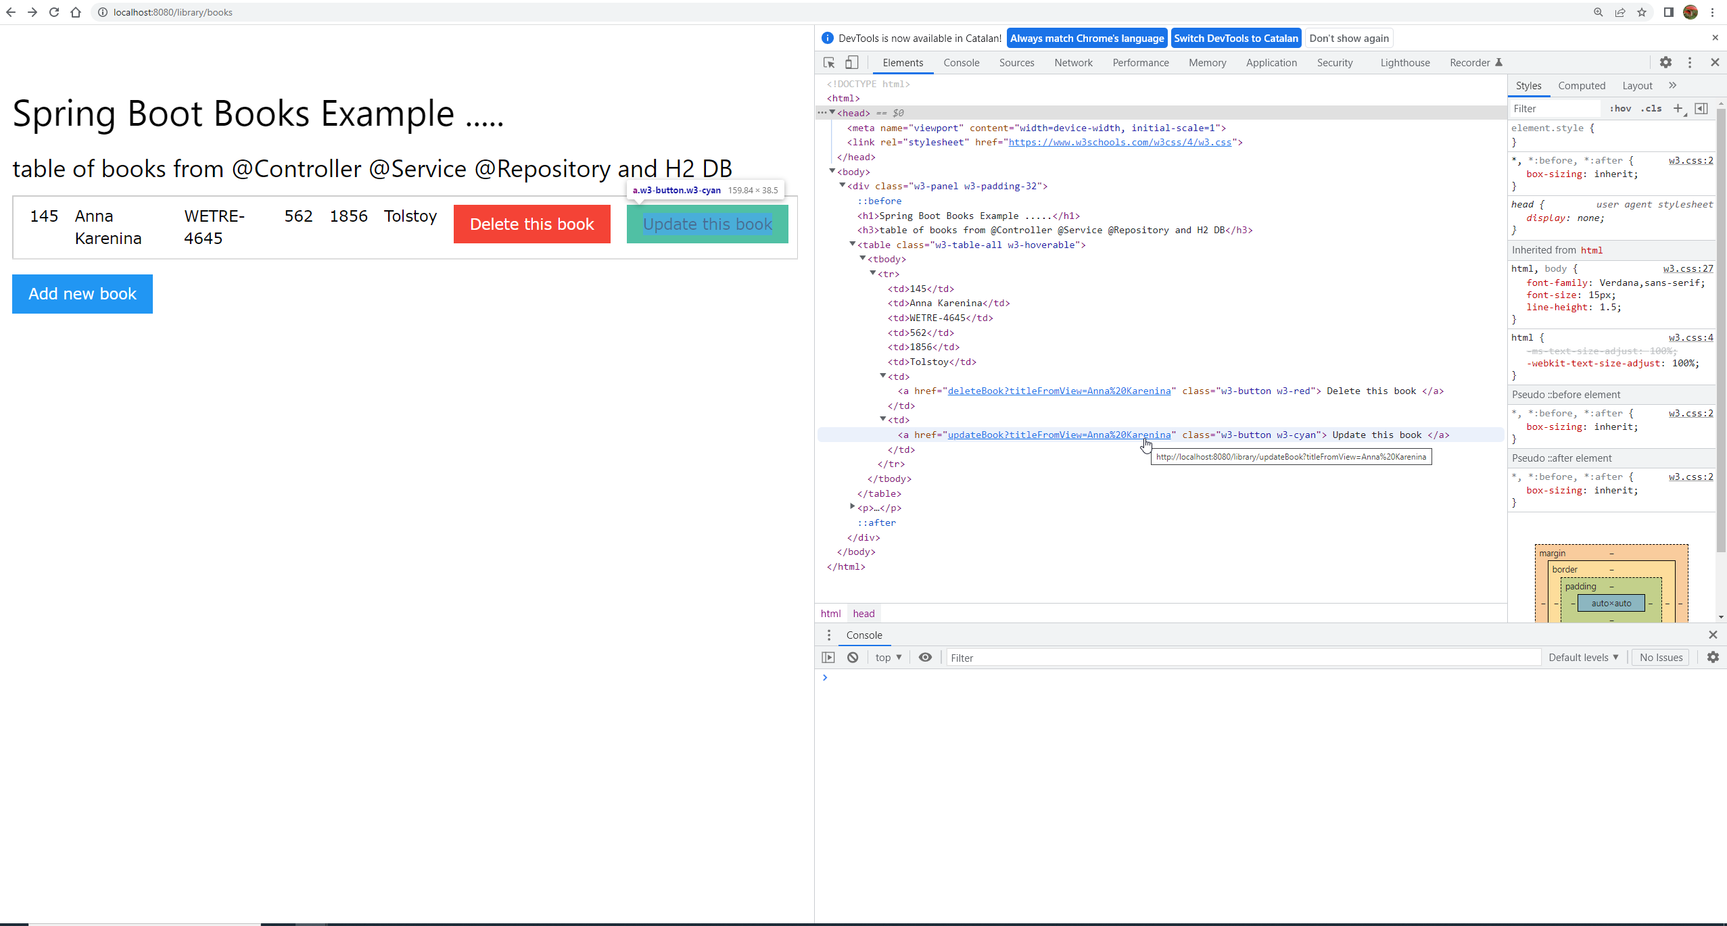
Task: Open the console sidebar panel icon
Action: (x=828, y=657)
